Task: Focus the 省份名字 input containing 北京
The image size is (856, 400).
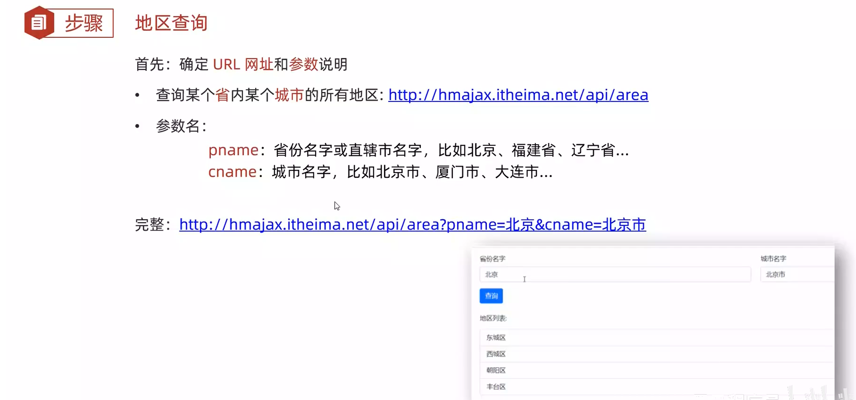Action: pos(615,274)
